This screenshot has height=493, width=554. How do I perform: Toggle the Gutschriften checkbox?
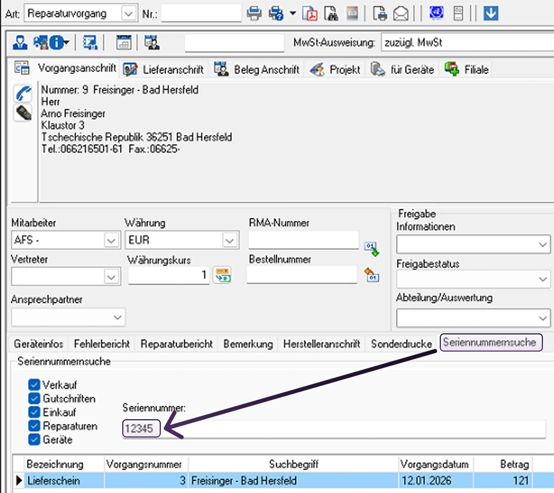(x=34, y=399)
